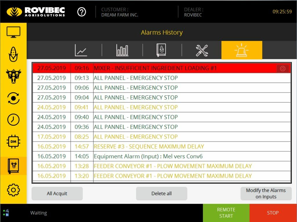297x222 pixels.
Task: Switch to the line chart tab
Action: (81, 50)
